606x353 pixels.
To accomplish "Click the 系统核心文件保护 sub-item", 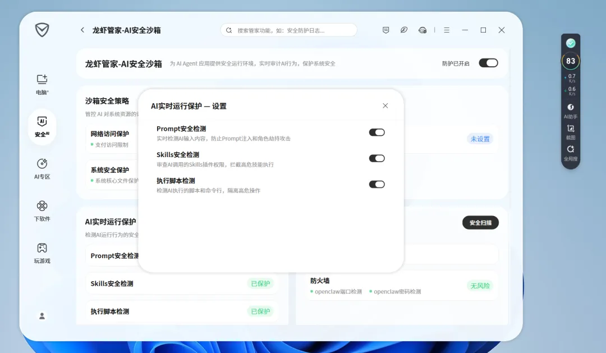I will (114, 181).
